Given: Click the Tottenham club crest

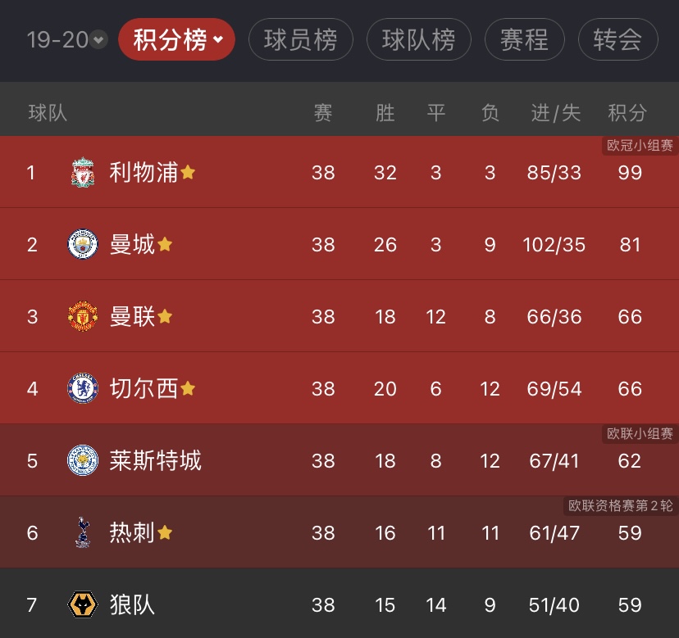Looking at the screenshot, I should 83,532.
